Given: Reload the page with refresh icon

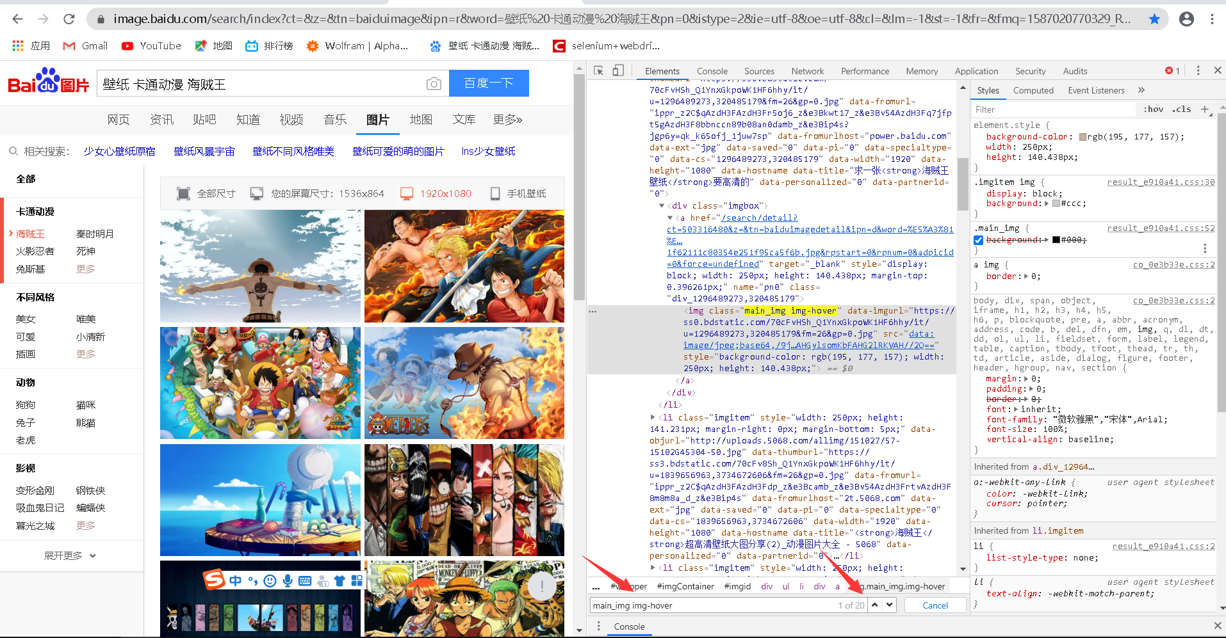Looking at the screenshot, I should click(x=69, y=19).
